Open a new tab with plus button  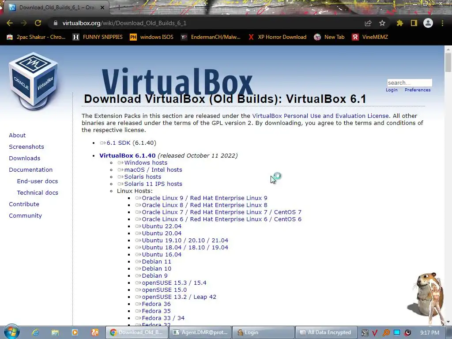click(118, 8)
